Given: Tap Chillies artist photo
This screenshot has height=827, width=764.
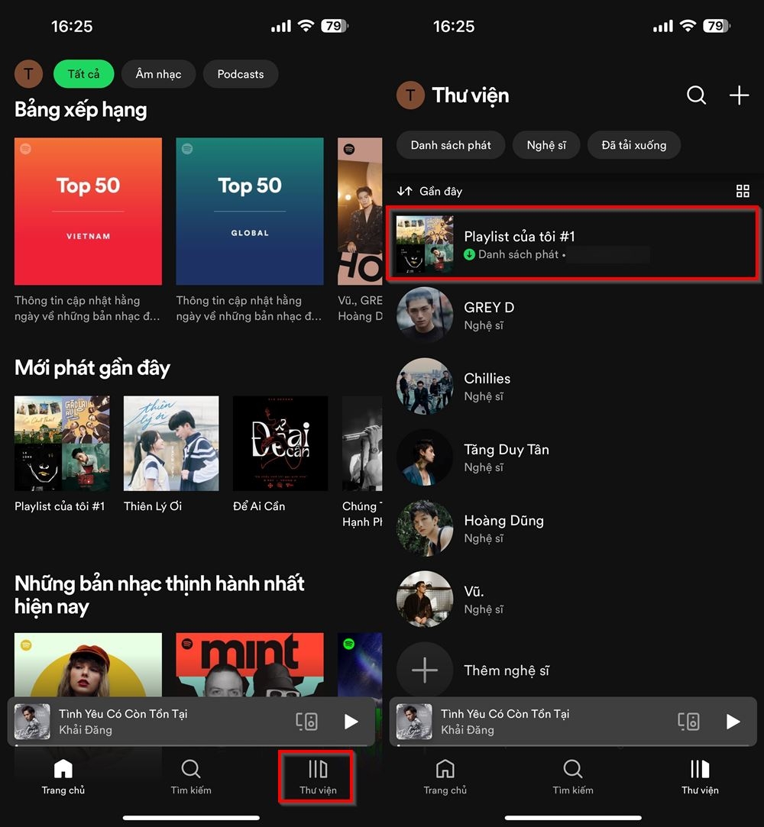Looking at the screenshot, I should coord(425,386).
